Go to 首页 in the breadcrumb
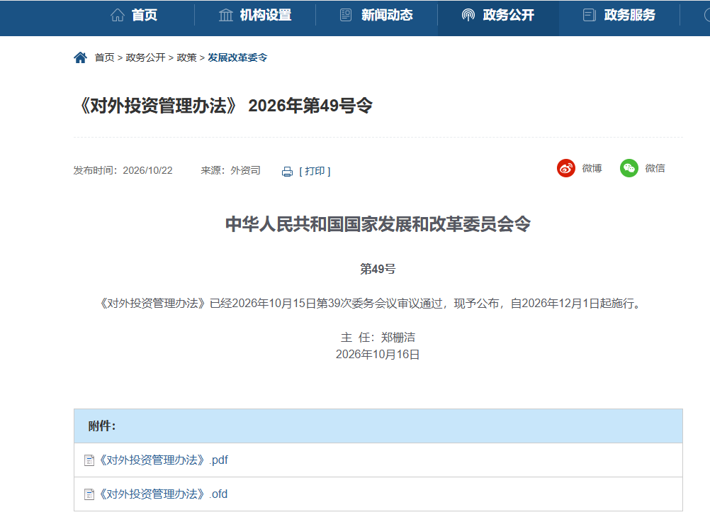Image resolution: width=710 pixels, height=527 pixels. click(104, 57)
